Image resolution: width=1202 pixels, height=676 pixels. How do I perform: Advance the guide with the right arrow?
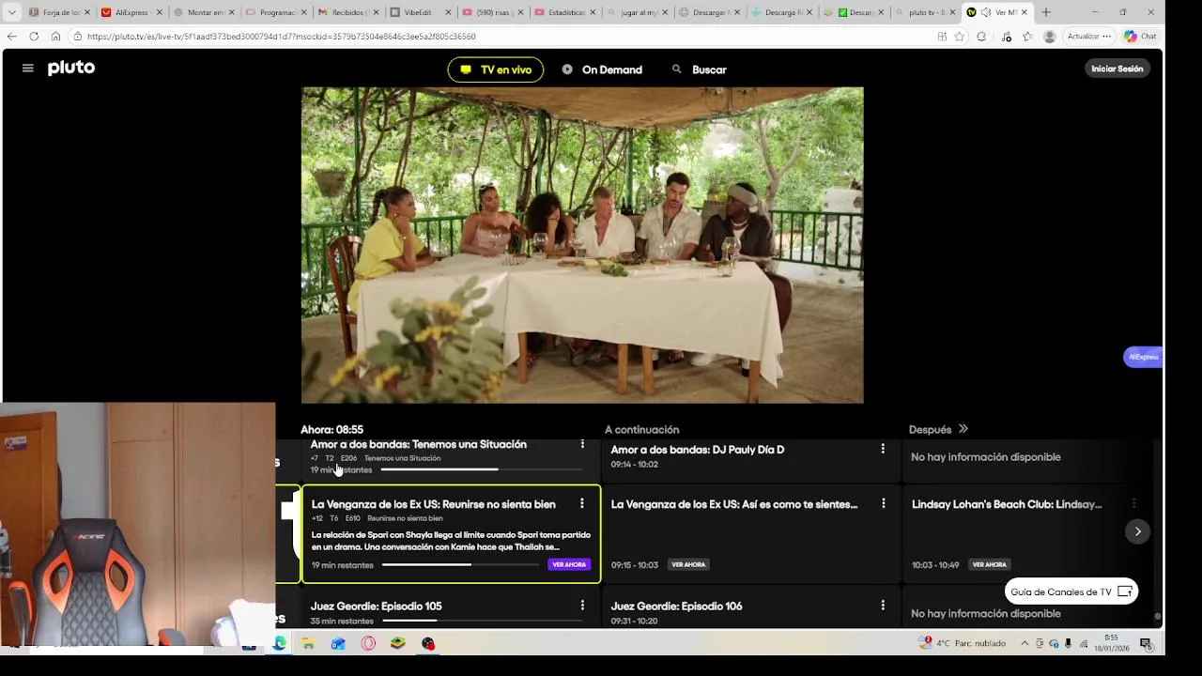[x=1137, y=531]
